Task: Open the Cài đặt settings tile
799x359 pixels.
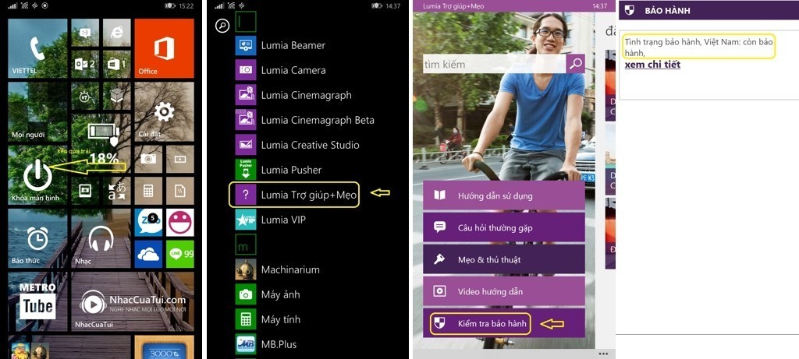Action: pos(164,112)
